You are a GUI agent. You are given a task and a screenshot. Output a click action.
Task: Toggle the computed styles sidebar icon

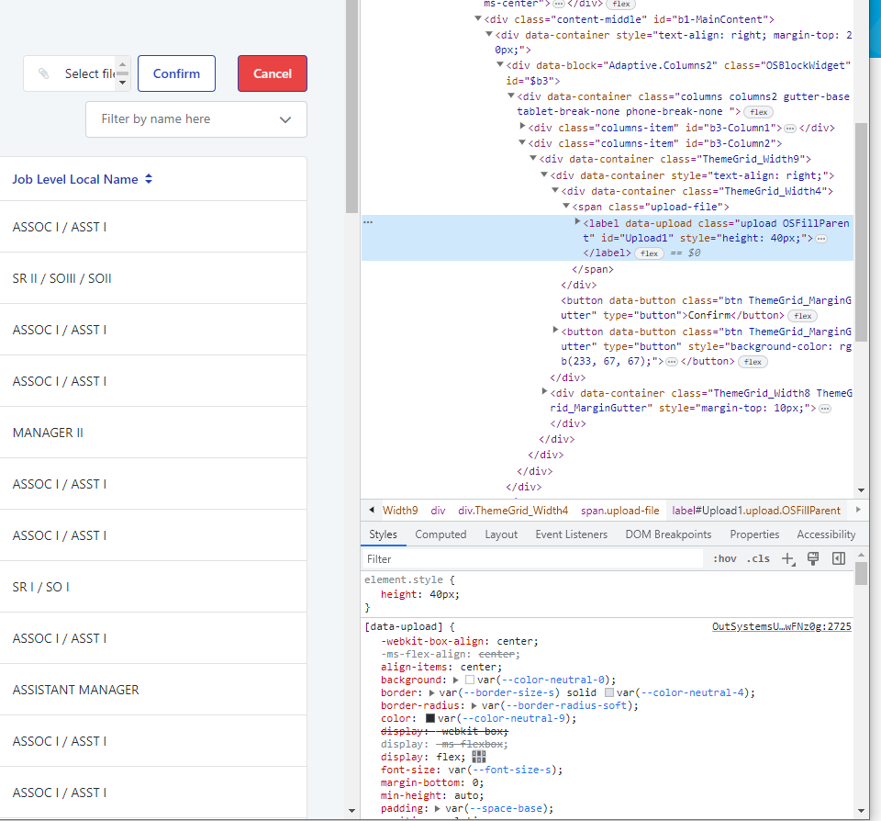click(x=838, y=558)
